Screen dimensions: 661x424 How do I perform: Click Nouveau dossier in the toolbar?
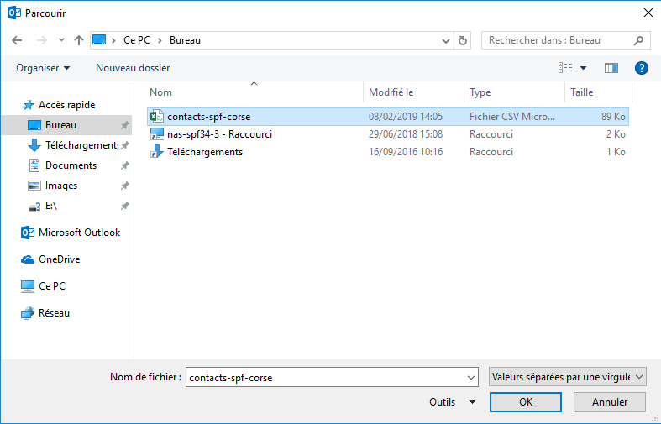click(133, 68)
